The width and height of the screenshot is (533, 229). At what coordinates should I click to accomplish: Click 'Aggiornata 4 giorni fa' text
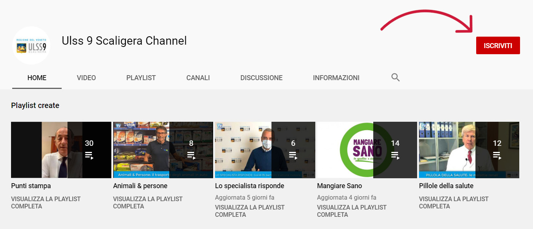coord(347,197)
